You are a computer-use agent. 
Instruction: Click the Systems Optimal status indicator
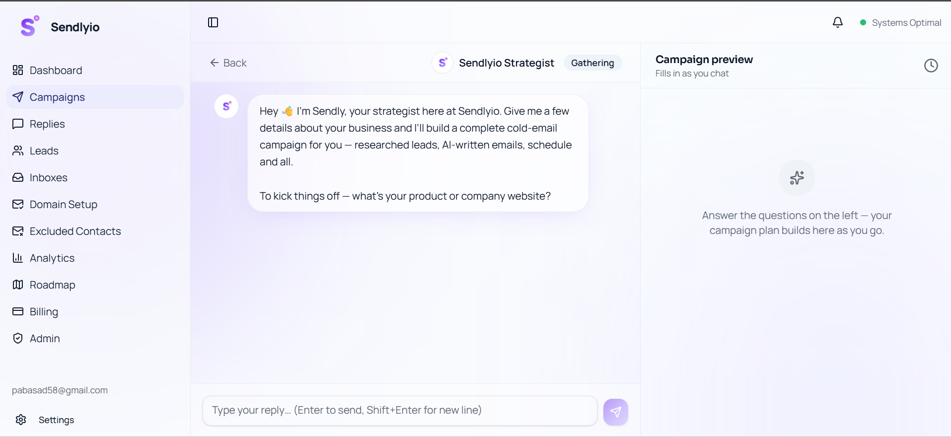(900, 23)
